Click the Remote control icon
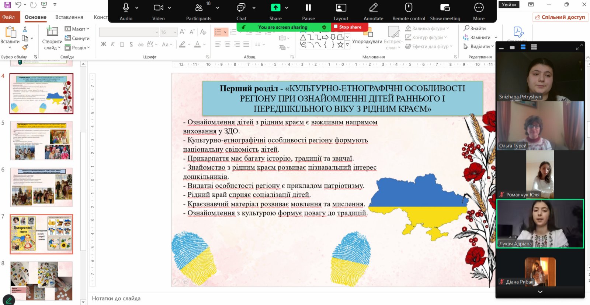 click(x=409, y=11)
